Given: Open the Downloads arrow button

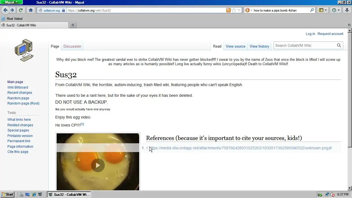Looking at the screenshot, I should (x=347, y=10).
